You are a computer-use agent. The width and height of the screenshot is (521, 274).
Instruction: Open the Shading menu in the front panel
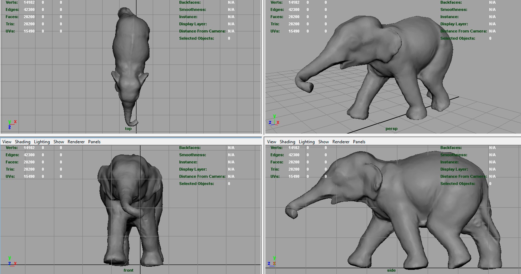pos(23,142)
